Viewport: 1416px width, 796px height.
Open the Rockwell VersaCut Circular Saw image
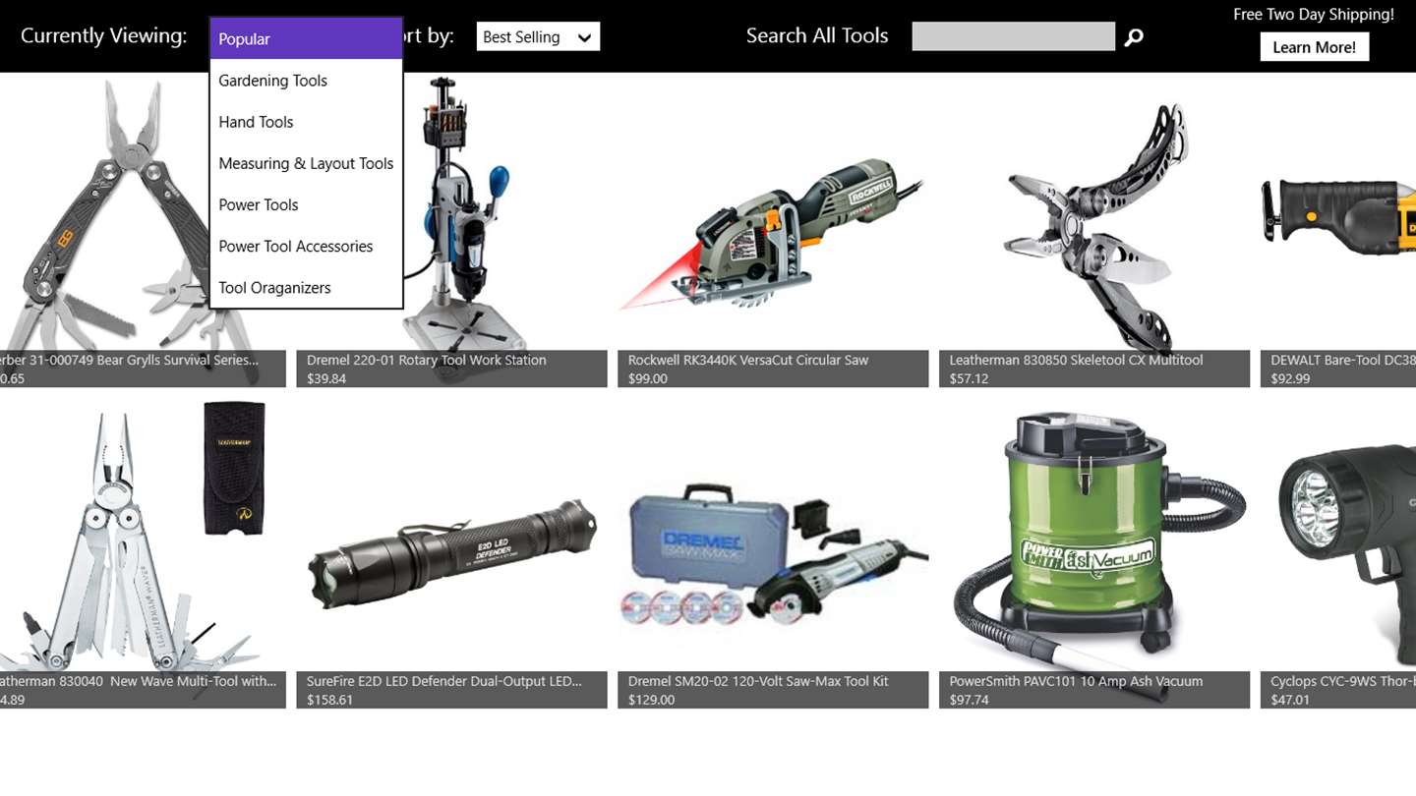(x=773, y=234)
